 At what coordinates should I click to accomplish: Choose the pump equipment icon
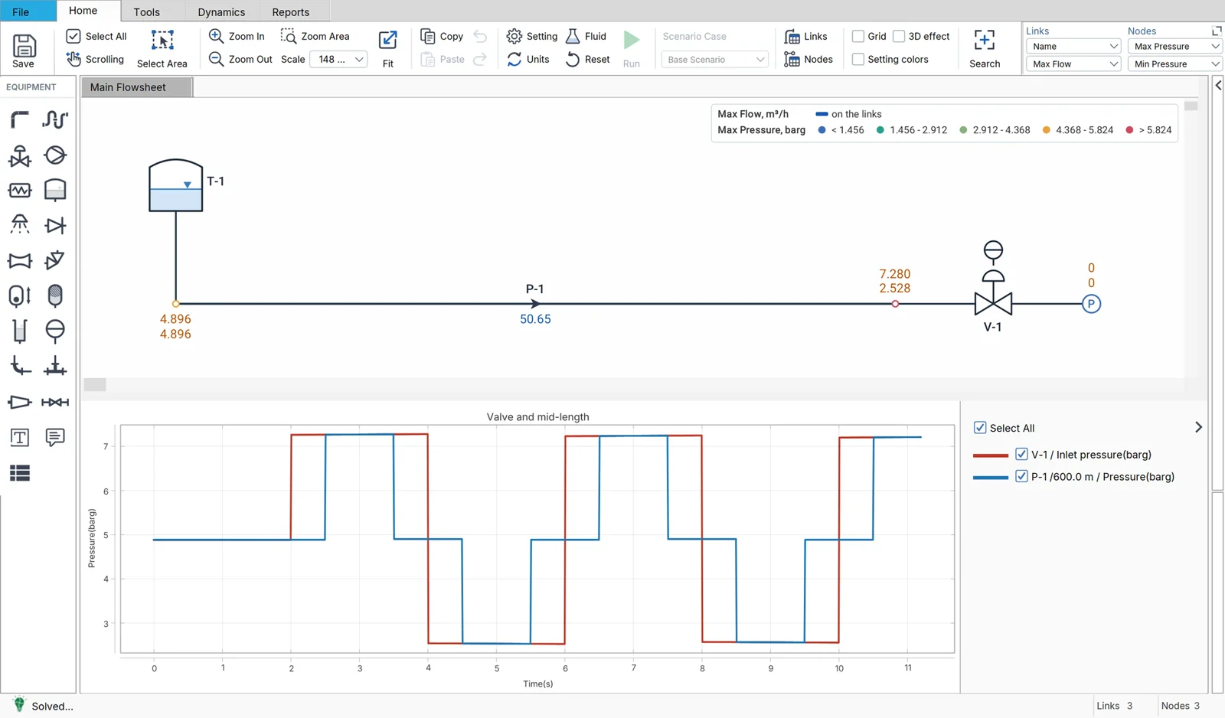pos(55,155)
